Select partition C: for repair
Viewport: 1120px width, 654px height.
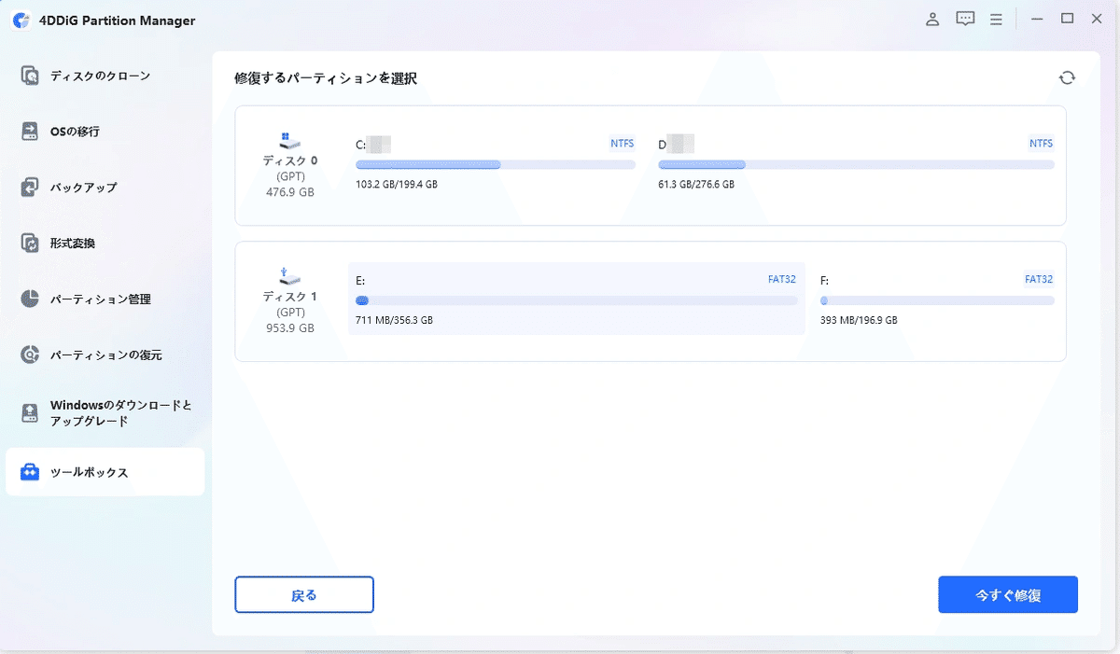tap(495, 164)
